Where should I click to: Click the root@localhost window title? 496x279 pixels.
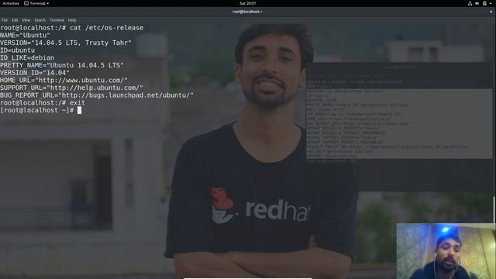pos(247,12)
